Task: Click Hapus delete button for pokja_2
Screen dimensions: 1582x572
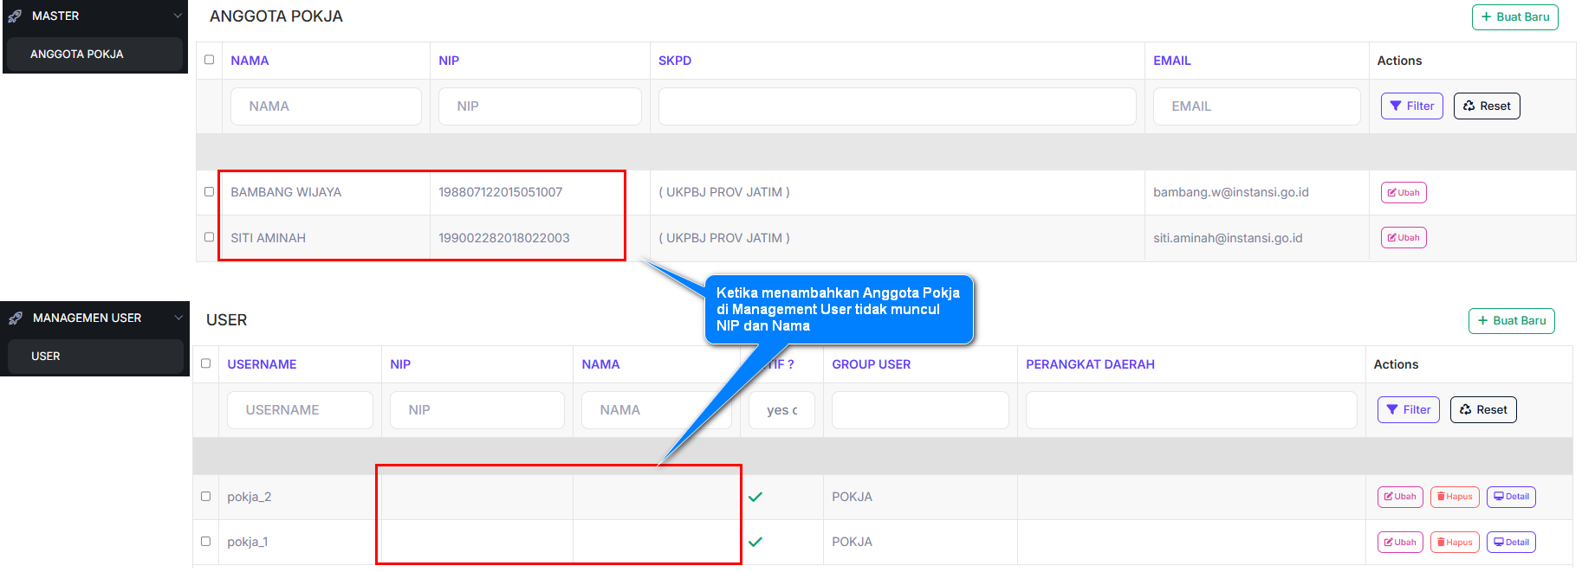Action: click(1454, 497)
